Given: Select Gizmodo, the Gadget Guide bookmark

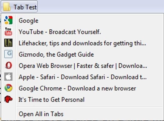Looking at the screenshot, I should (x=56, y=54).
